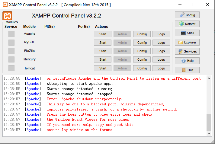Launch Shell with the terminal icon
The width and height of the screenshot is (215, 144).
187,33
